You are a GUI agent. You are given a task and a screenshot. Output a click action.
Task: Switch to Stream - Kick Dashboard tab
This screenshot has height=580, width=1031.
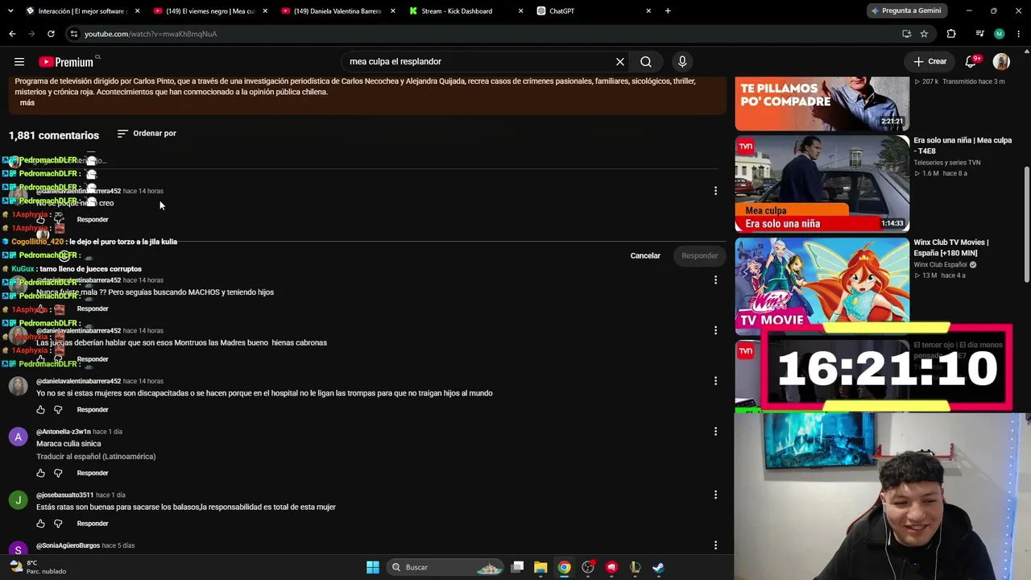click(466, 11)
